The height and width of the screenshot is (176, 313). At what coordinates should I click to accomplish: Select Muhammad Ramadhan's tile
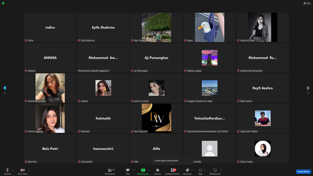pyautogui.click(x=263, y=58)
